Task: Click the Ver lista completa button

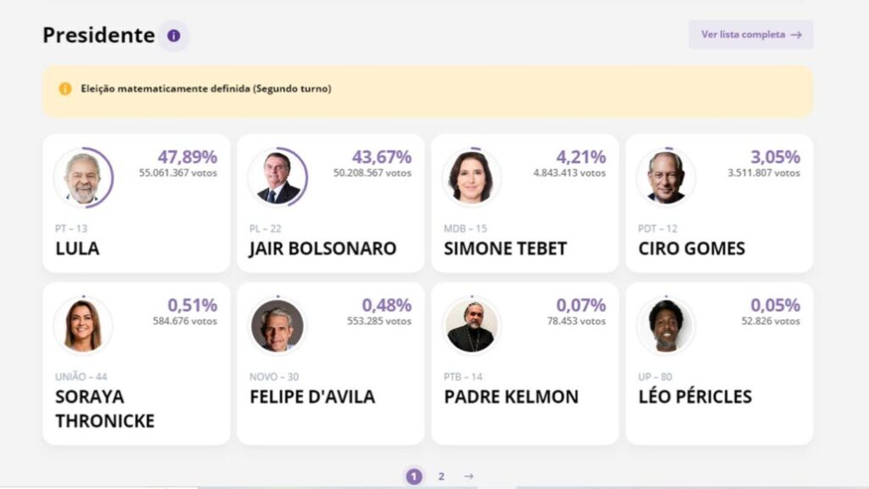Action: point(751,35)
